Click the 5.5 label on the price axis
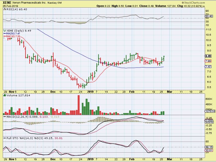The width and height of the screenshot is (216, 162). point(209,87)
